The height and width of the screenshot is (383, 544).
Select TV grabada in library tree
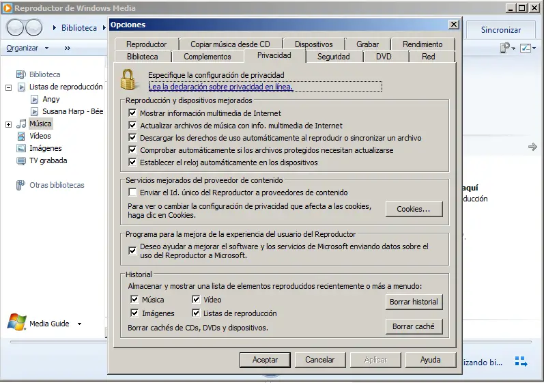[x=48, y=160]
